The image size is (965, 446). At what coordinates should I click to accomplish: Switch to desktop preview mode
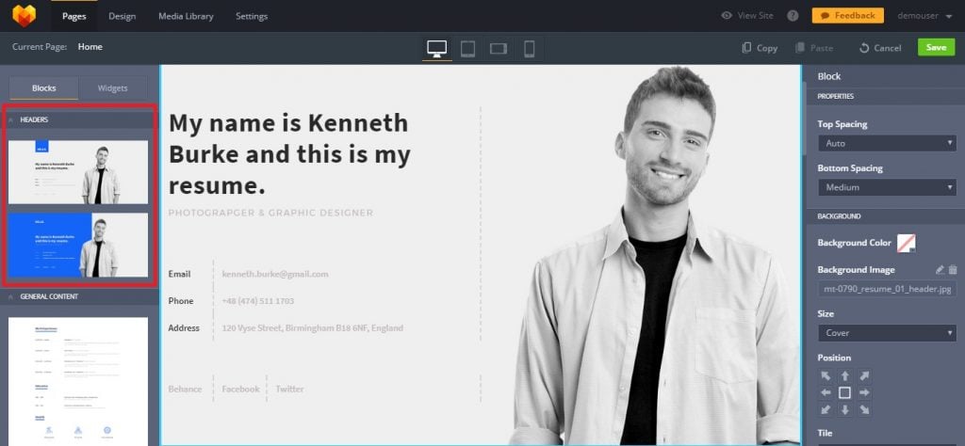click(436, 48)
